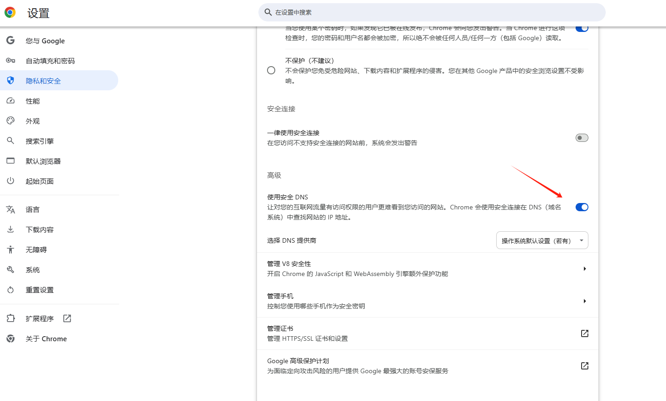The width and height of the screenshot is (666, 401).
Task: Expand the 管理 V8 安全性 arrow
Action: click(x=584, y=269)
